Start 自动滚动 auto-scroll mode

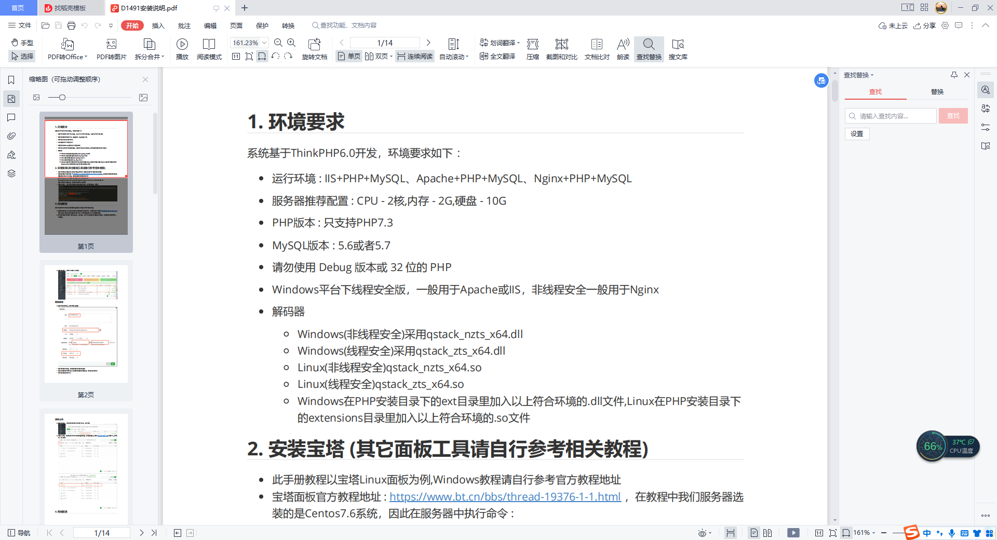click(453, 49)
